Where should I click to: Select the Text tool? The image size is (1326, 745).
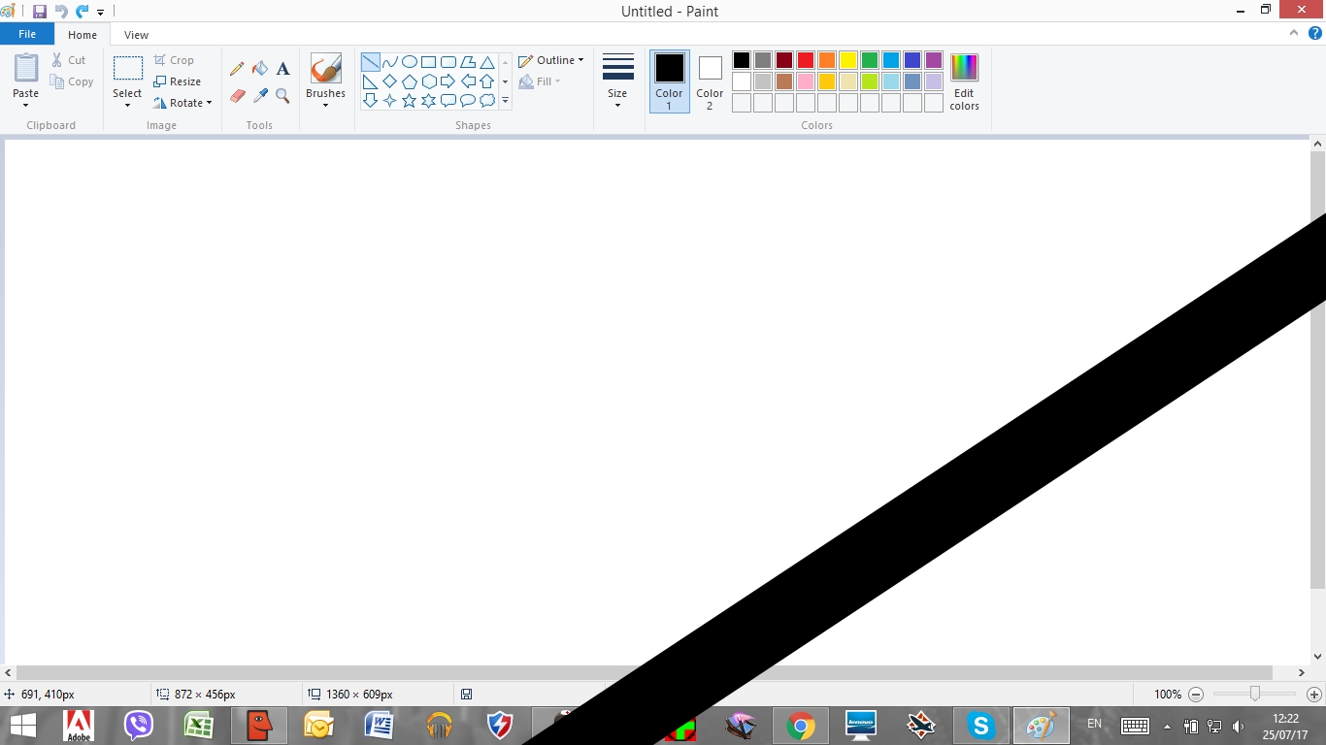[282, 69]
